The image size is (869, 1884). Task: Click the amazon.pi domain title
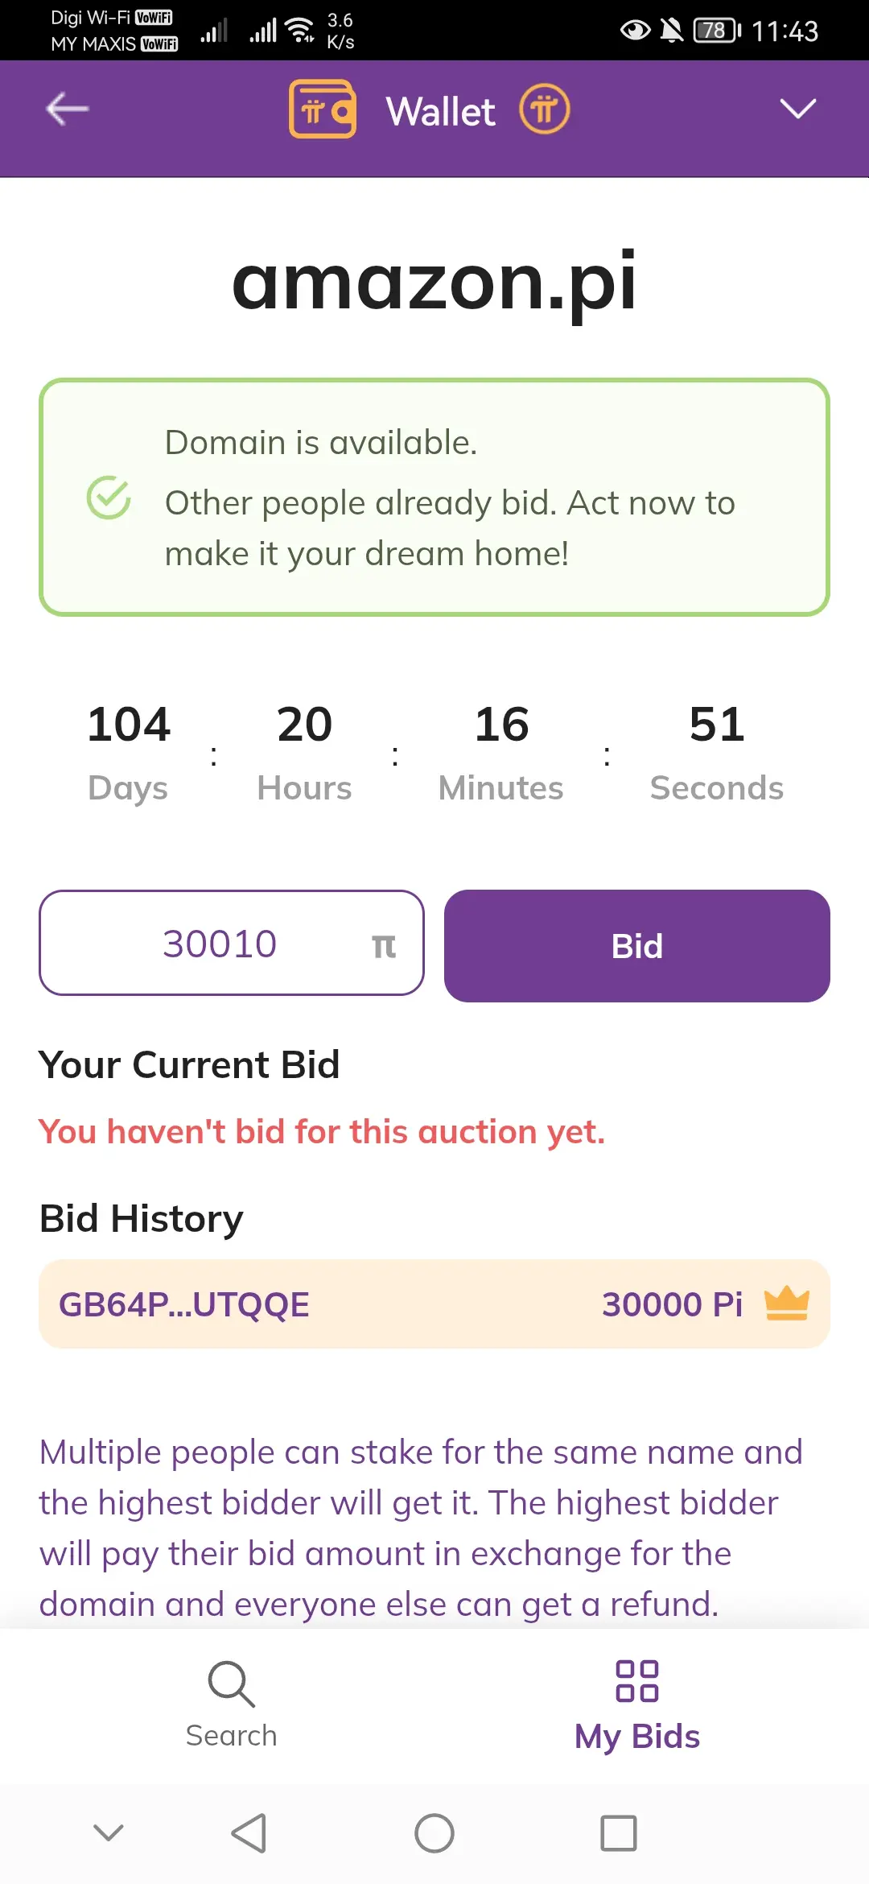[434, 282]
